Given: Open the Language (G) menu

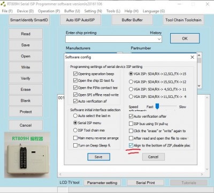Looking at the screenshot, I should [154, 11].
